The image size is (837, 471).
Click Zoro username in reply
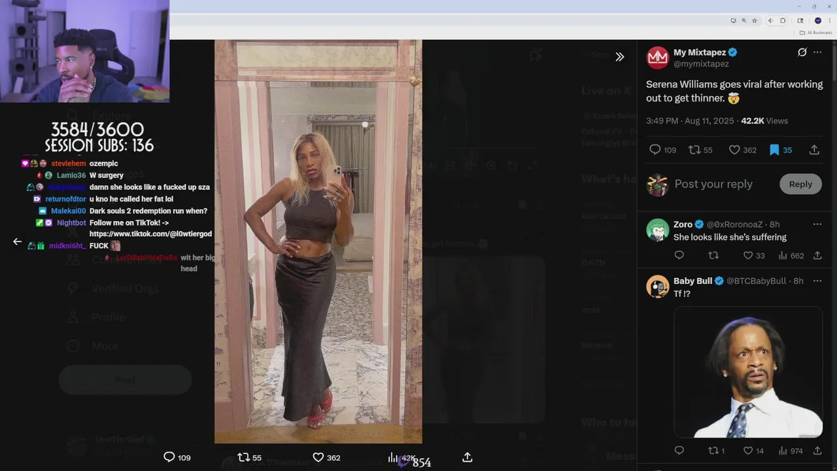pyautogui.click(x=683, y=224)
